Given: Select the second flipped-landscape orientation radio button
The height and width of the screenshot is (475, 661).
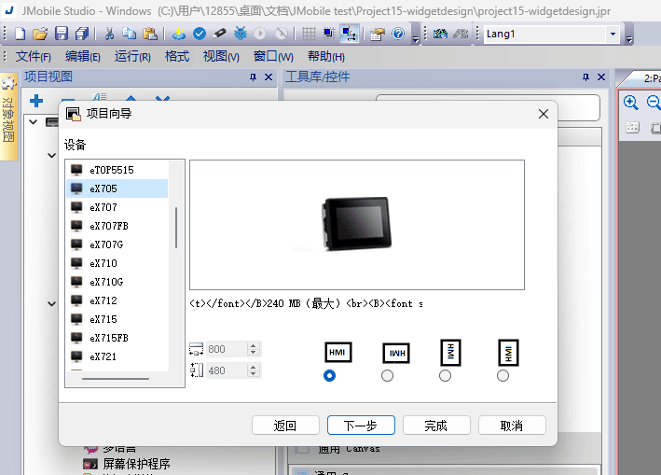Looking at the screenshot, I should (x=388, y=375).
